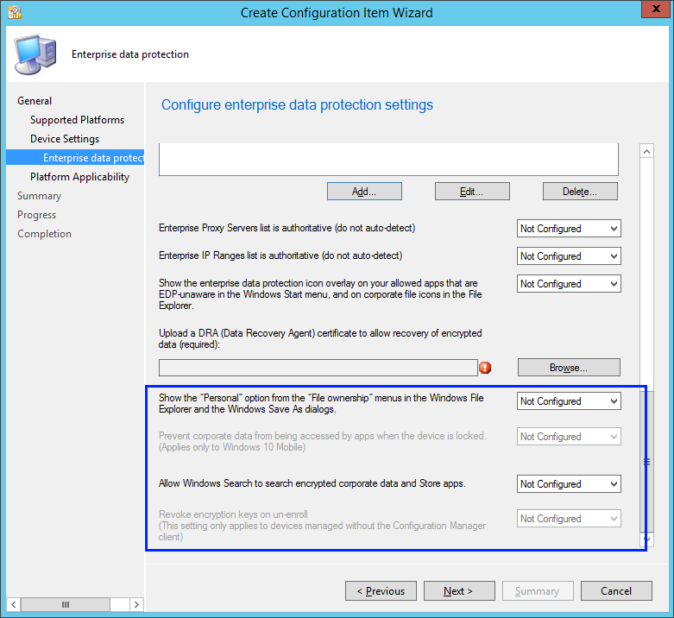Click the settings panel scroll-up arrow
The image size is (674, 618).
(647, 151)
